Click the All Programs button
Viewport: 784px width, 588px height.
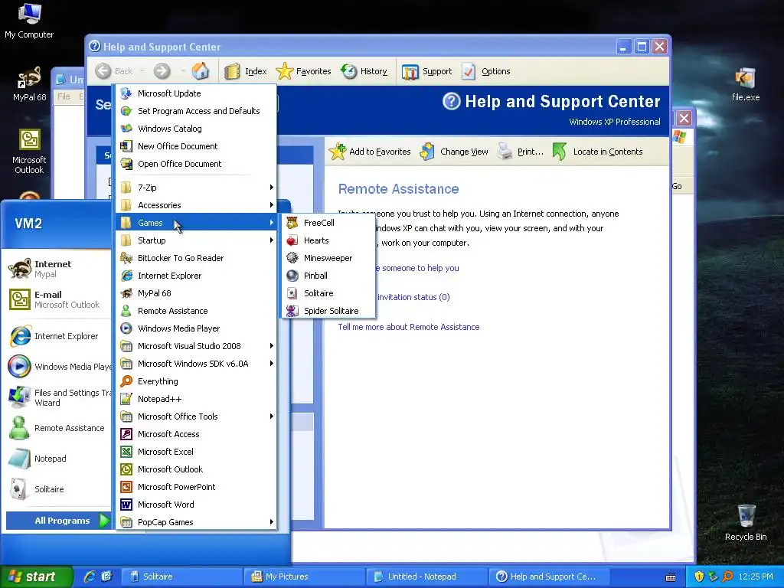click(58, 521)
